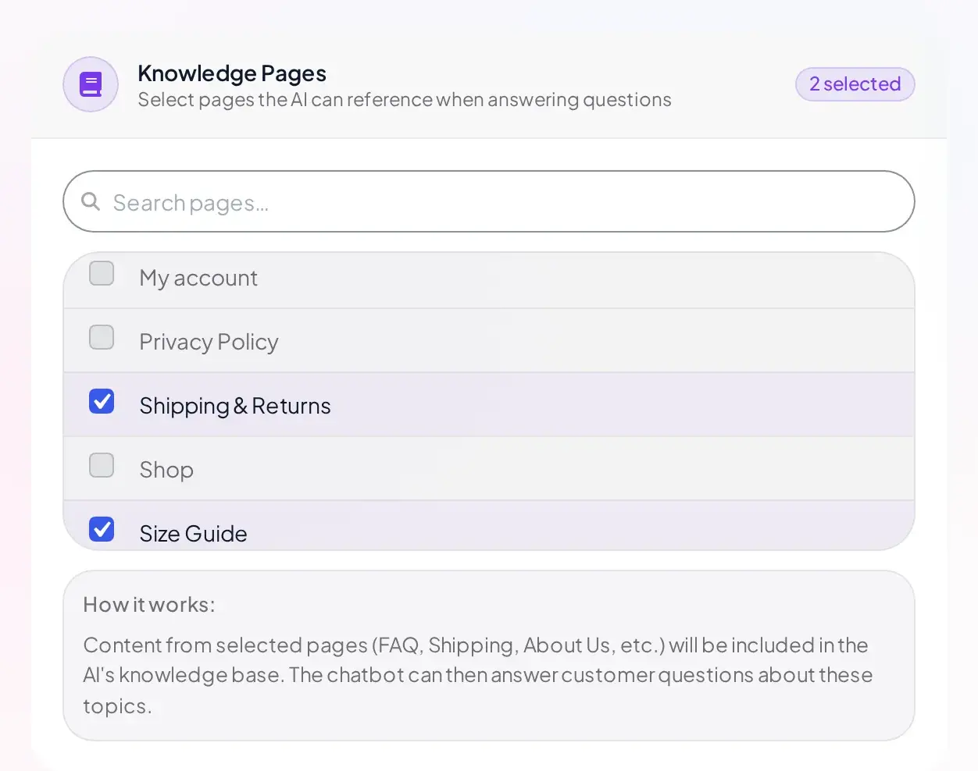The width and height of the screenshot is (978, 771).
Task: Click the Shop row label
Action: pyautogui.click(x=166, y=471)
